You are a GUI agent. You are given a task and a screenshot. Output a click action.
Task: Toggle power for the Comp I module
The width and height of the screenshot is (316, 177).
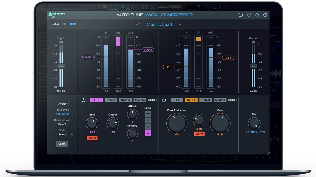pos(83,100)
